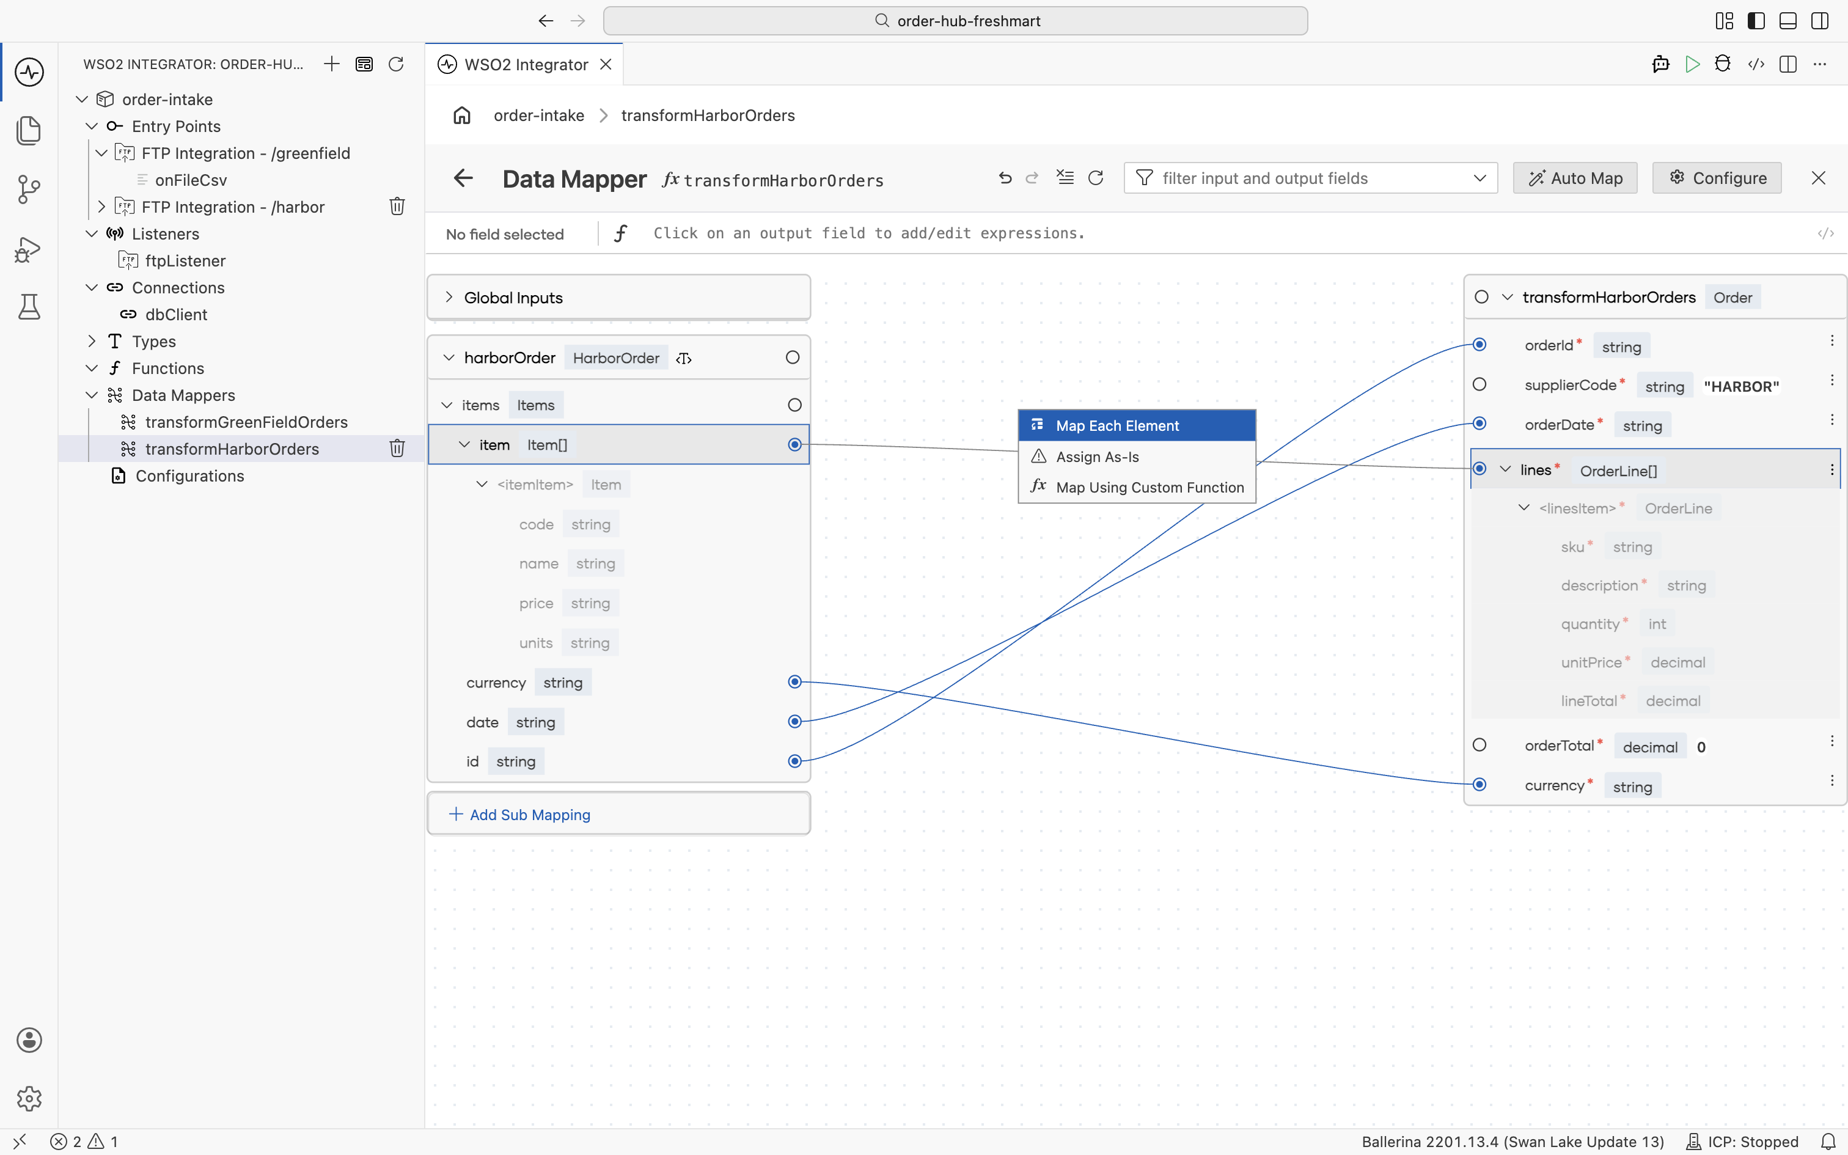Click the clear all mappings icon
This screenshot has width=1848, height=1155.
coord(1065,178)
